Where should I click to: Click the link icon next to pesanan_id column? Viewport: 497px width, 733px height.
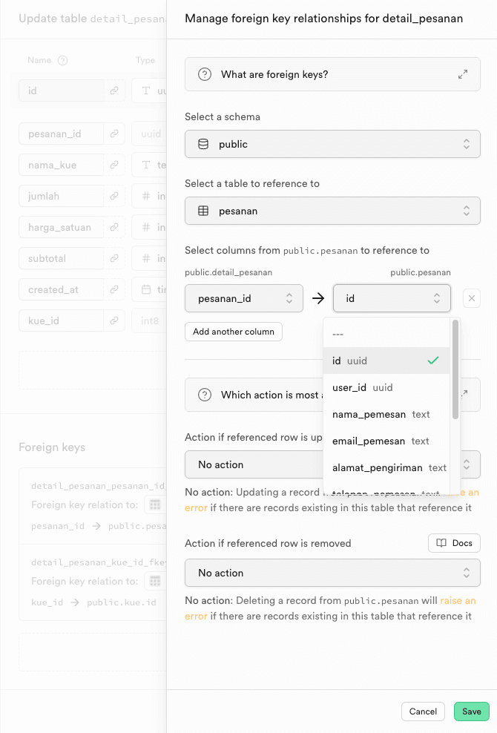[114, 134]
